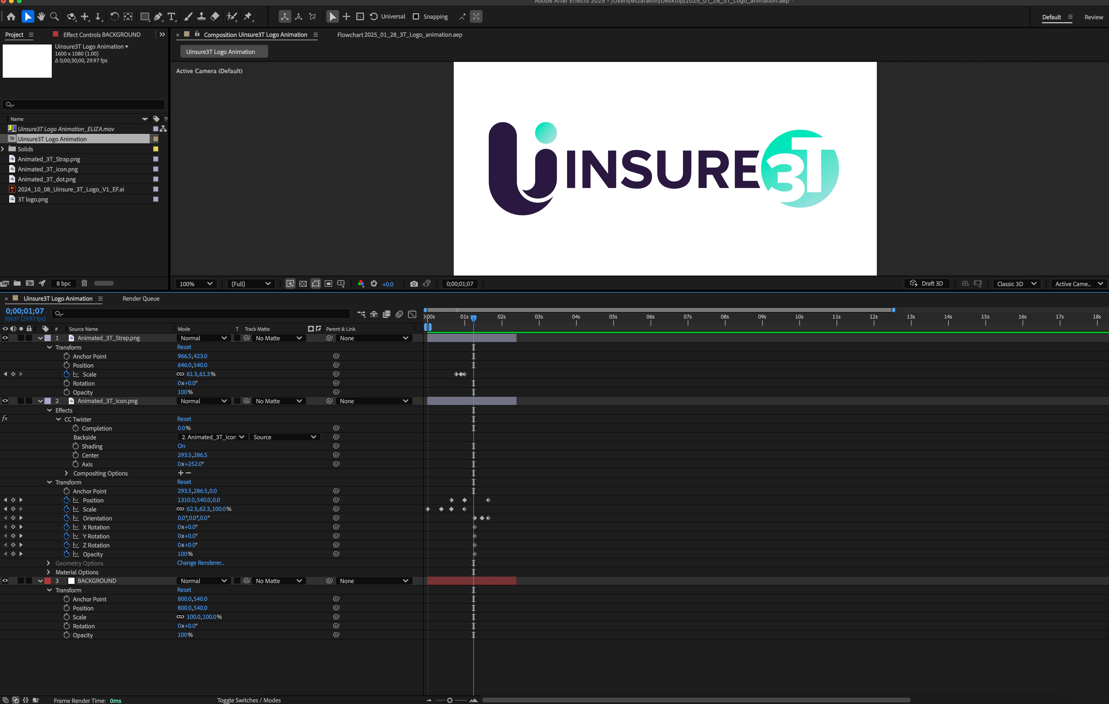
Task: Click the Take Snapshot camera icon
Action: tap(414, 284)
